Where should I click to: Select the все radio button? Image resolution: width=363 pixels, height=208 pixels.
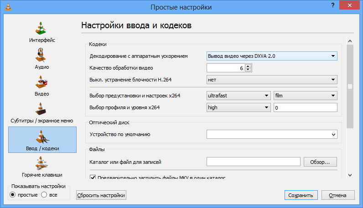click(x=44, y=195)
